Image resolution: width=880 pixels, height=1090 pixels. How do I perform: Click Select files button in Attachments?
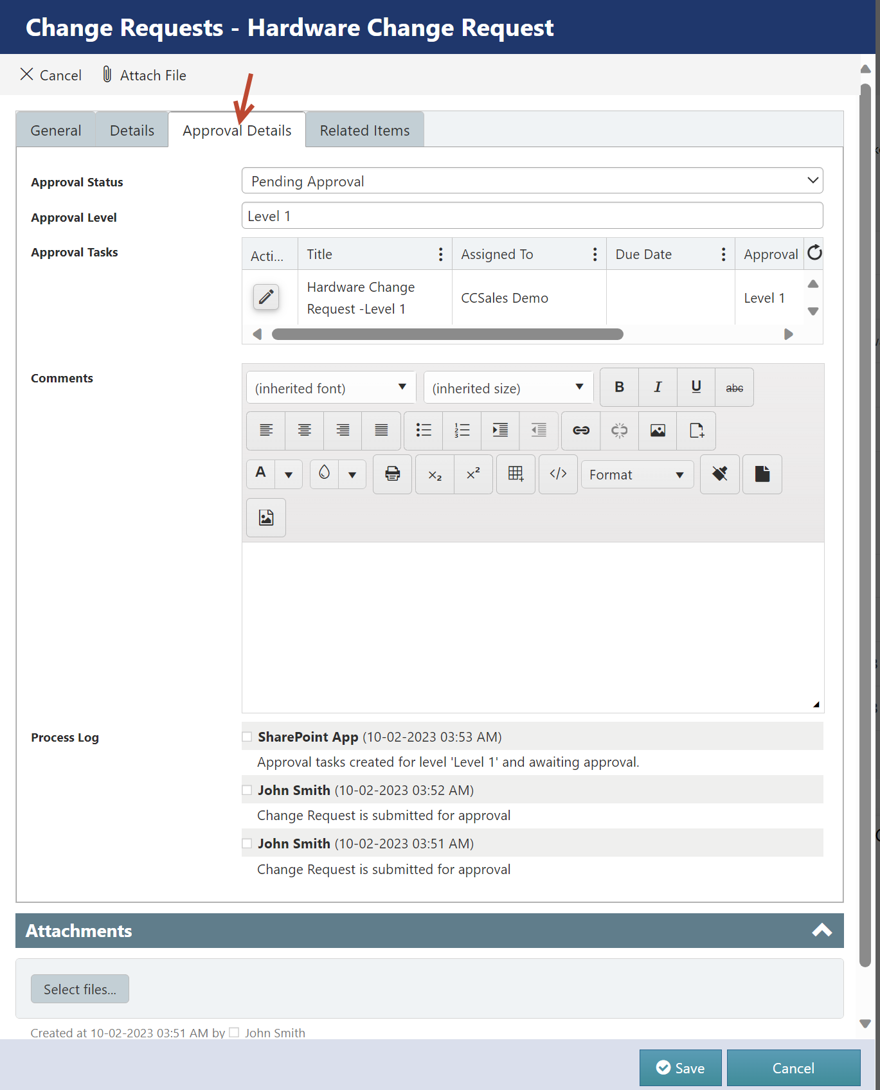[80, 989]
